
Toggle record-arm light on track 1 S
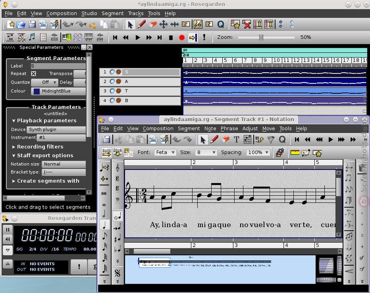[119, 72]
